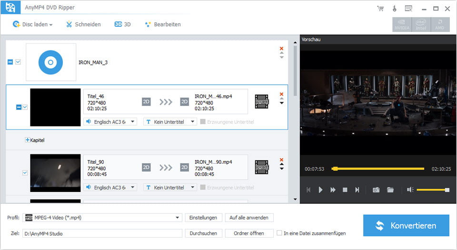457x250 pixels.
Task: Click the list scrollbar down arrow
Action: 295,200
